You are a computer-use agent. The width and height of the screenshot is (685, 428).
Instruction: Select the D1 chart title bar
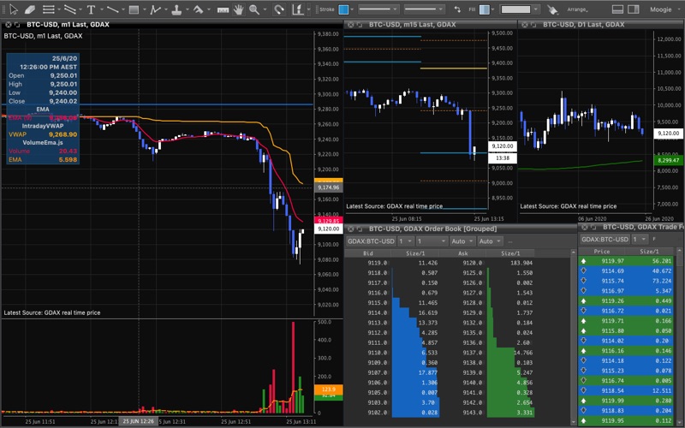(601, 25)
